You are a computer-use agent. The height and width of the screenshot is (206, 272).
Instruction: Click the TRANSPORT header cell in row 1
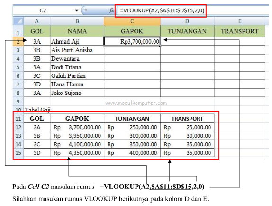240,31
